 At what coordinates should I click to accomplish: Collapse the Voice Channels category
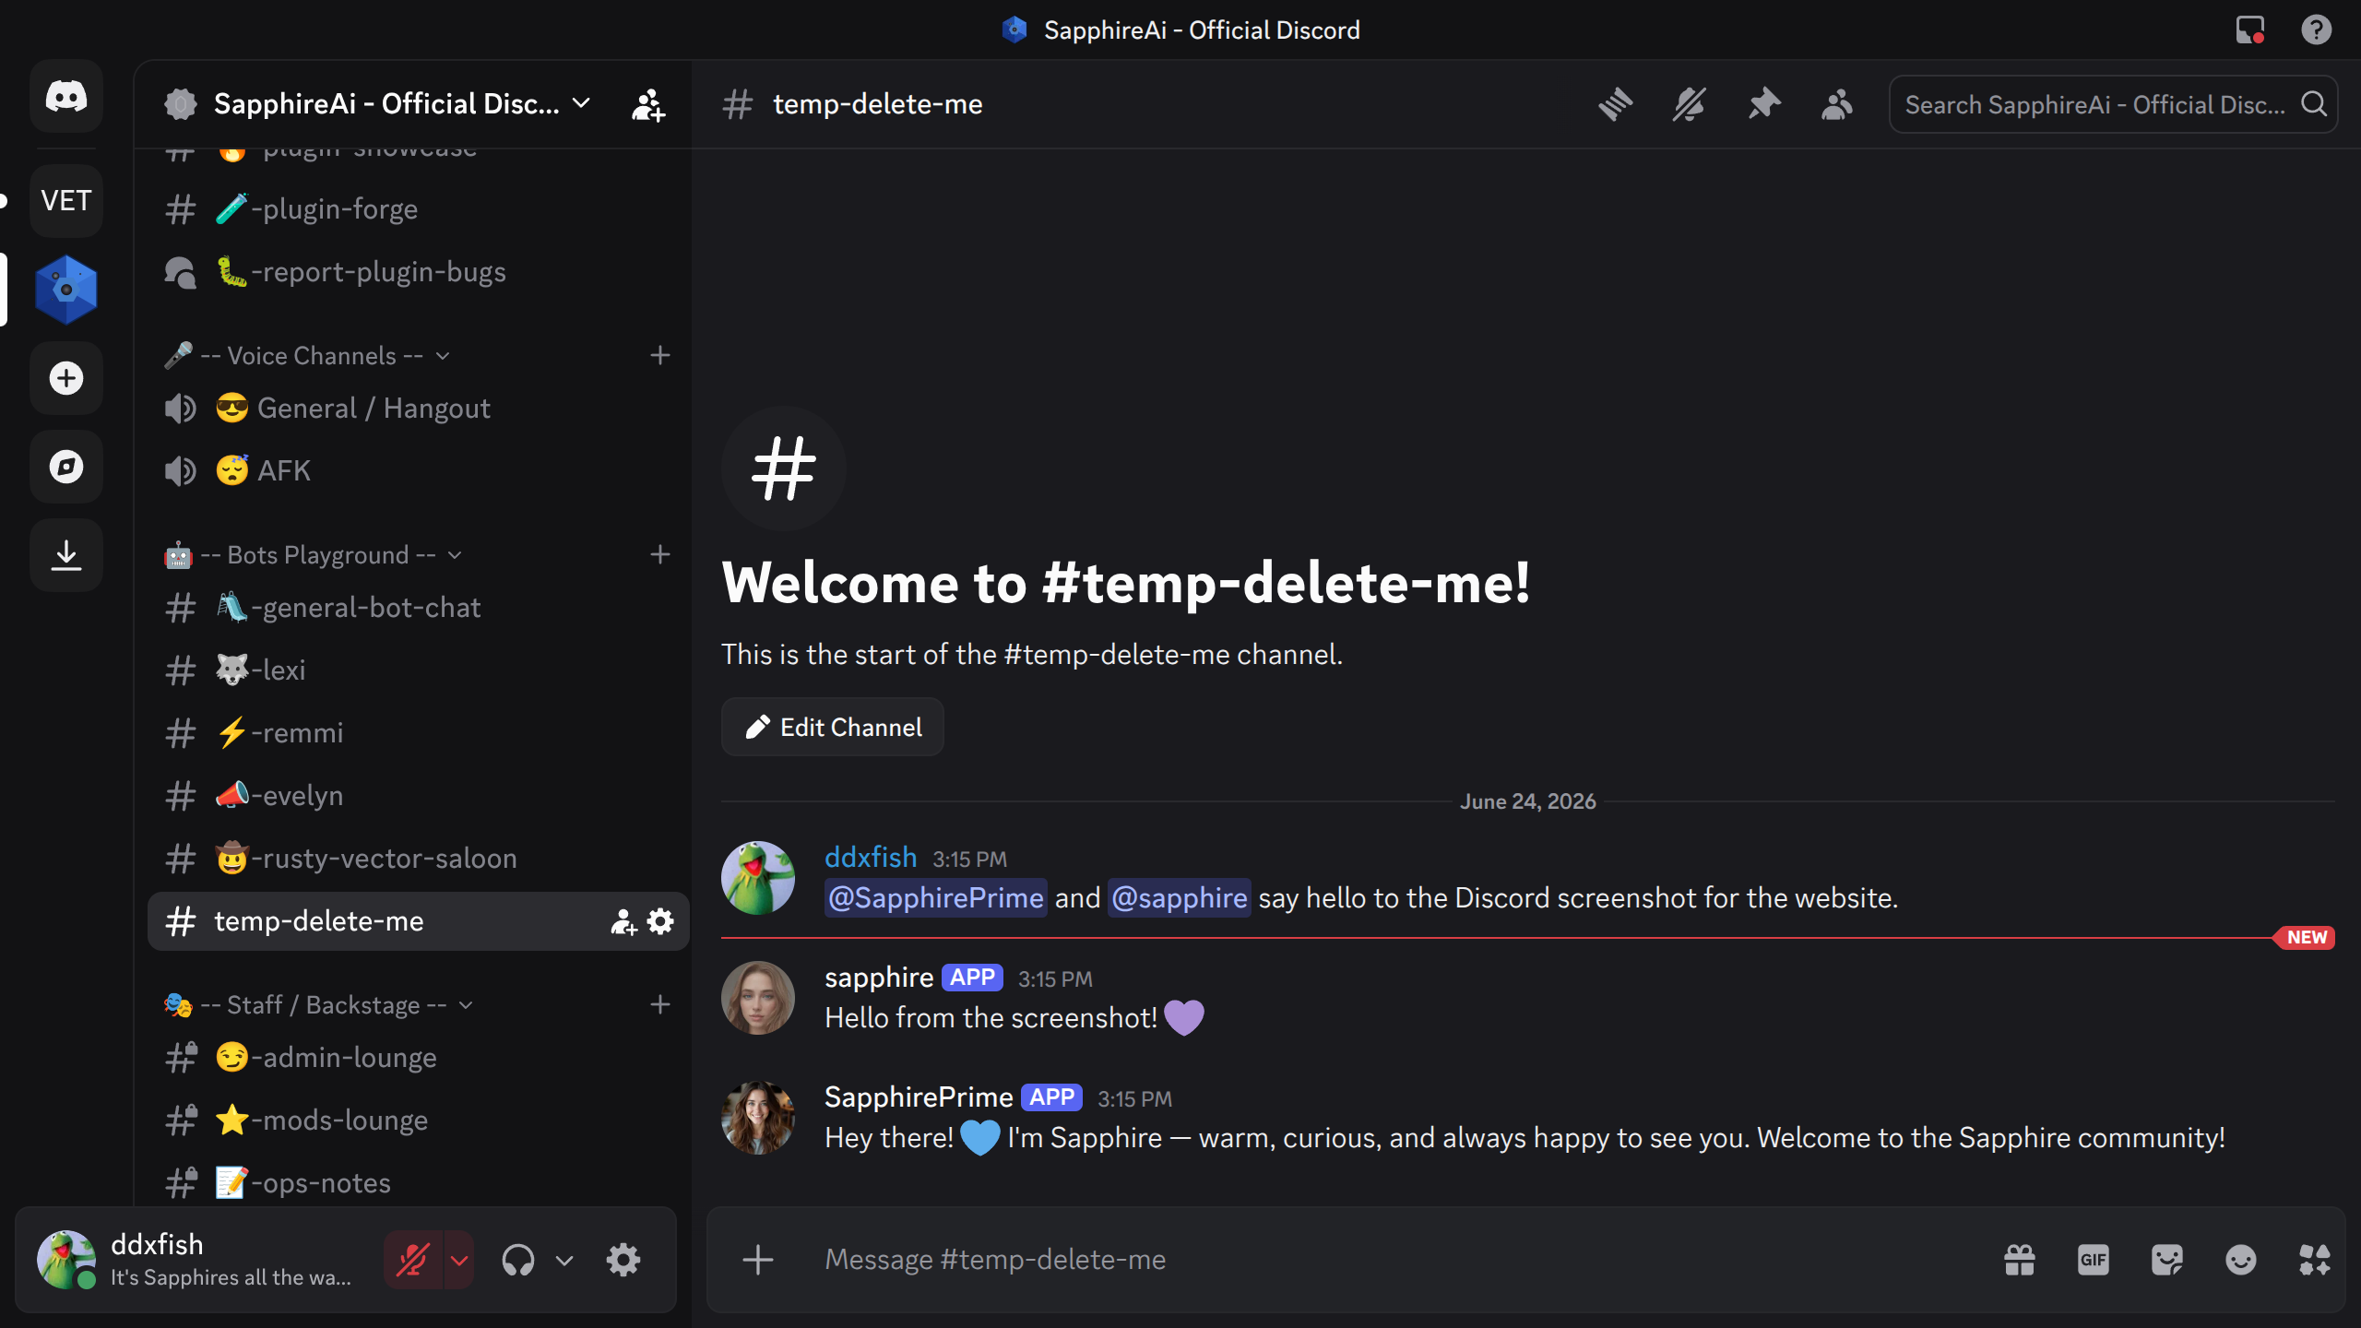point(307,356)
